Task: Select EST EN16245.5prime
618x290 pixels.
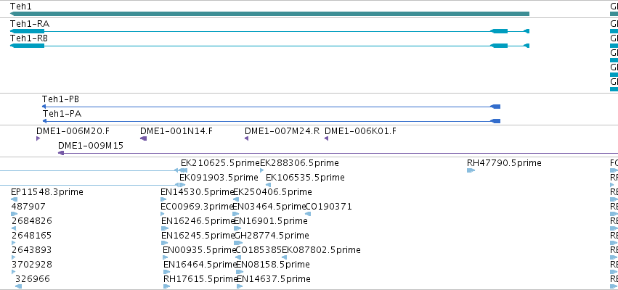Action: (x=199, y=236)
